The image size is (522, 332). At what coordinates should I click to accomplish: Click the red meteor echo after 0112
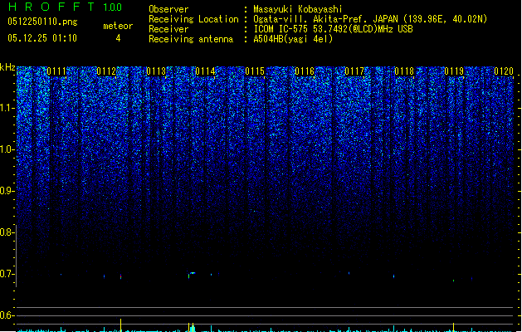pos(120,276)
